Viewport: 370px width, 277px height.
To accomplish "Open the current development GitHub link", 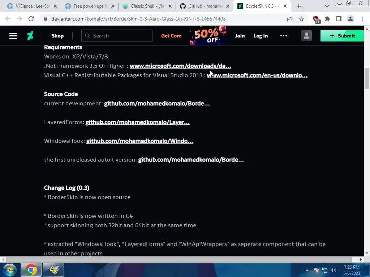I will (x=157, y=104).
